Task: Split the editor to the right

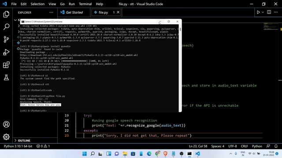Action: coord(269,12)
